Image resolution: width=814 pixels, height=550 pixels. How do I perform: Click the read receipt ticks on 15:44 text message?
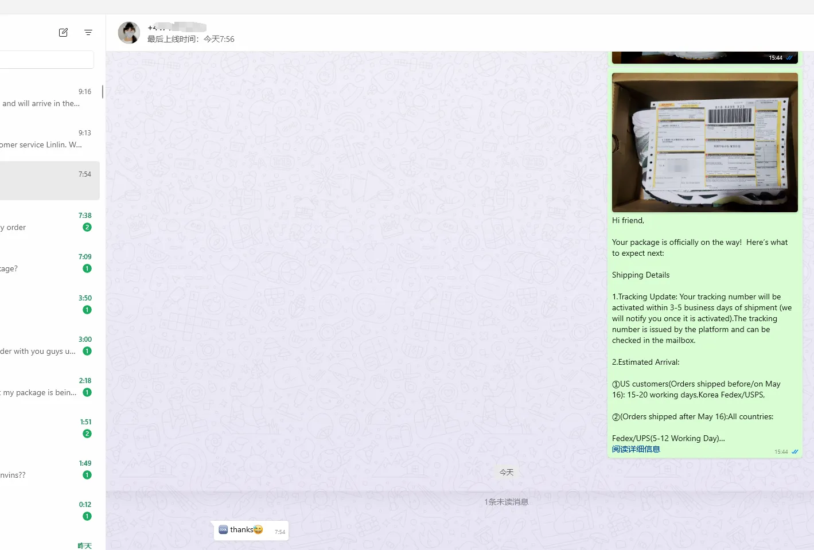tap(794, 452)
